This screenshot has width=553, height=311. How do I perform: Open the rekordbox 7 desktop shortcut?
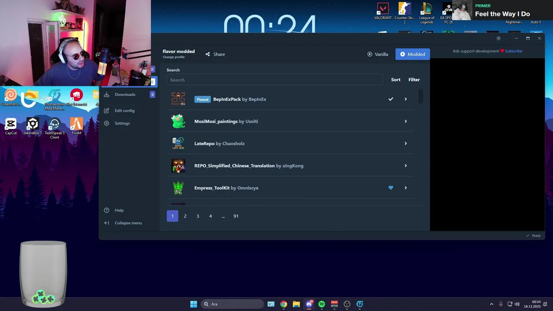[x=33, y=127]
